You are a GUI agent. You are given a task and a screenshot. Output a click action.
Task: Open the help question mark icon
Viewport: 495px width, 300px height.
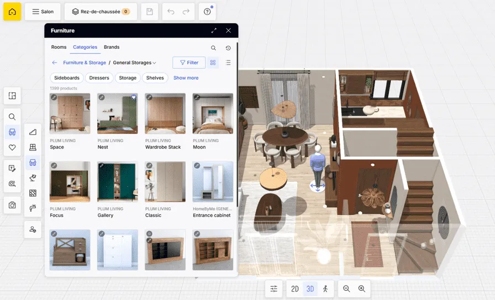(x=207, y=12)
